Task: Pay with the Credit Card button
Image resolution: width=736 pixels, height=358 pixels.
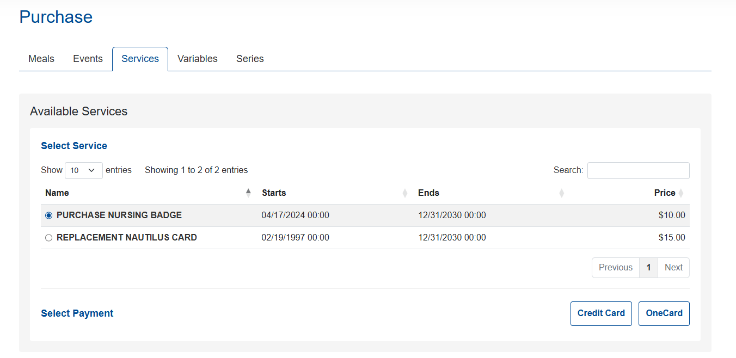Action: point(601,313)
